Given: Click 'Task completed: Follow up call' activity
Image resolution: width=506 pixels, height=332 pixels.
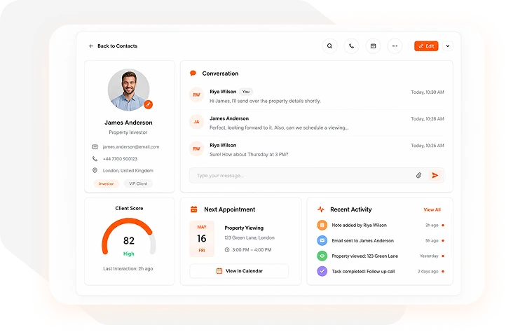Looking at the screenshot, I should [363, 271].
